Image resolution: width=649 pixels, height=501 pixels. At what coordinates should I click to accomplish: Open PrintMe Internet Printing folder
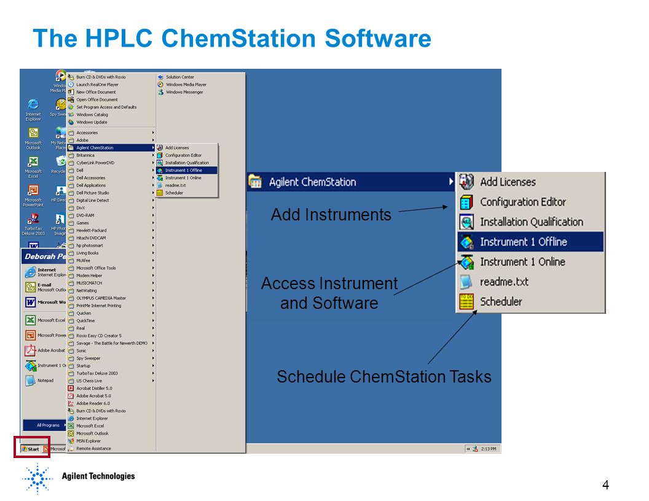(x=111, y=306)
